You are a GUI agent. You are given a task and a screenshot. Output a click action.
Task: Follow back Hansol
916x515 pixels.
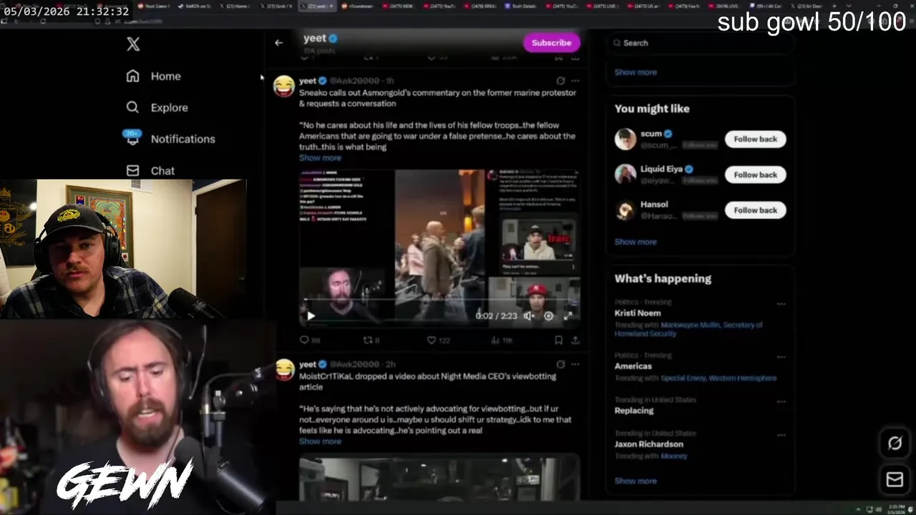coord(755,210)
